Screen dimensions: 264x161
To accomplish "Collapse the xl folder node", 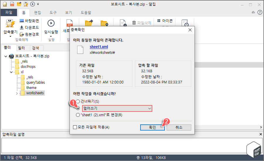I will (x=11, y=72).
